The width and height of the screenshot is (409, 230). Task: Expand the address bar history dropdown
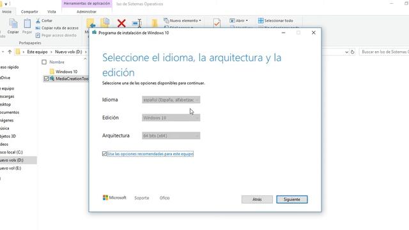(x=346, y=52)
